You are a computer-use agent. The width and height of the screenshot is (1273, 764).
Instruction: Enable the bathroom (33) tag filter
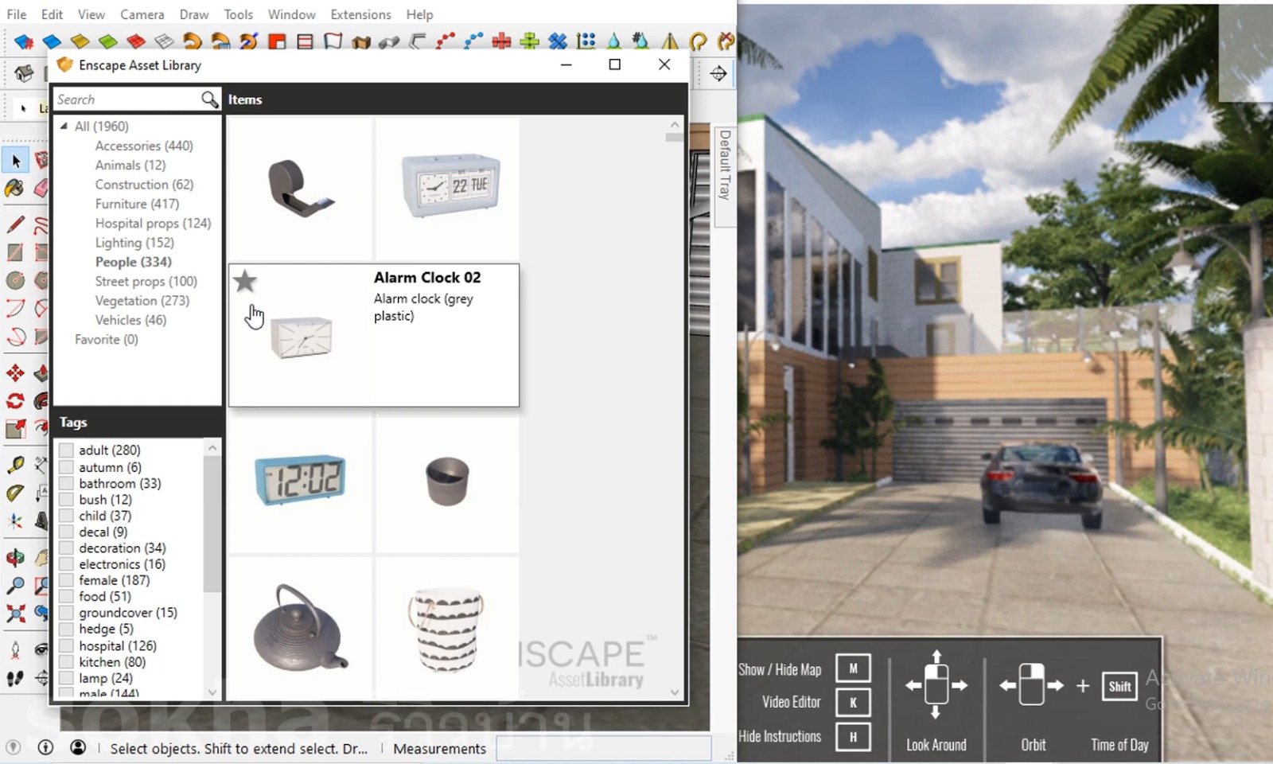coord(66,483)
